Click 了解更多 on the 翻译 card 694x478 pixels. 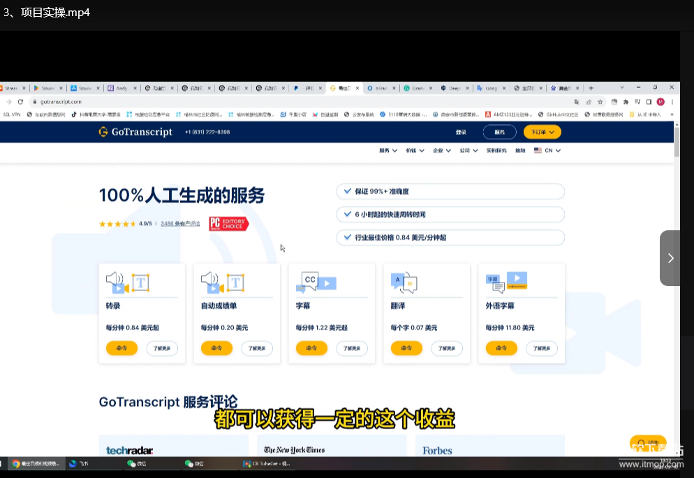click(x=447, y=348)
